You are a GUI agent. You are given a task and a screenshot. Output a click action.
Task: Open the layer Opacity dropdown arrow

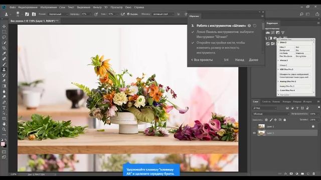tap(318, 114)
